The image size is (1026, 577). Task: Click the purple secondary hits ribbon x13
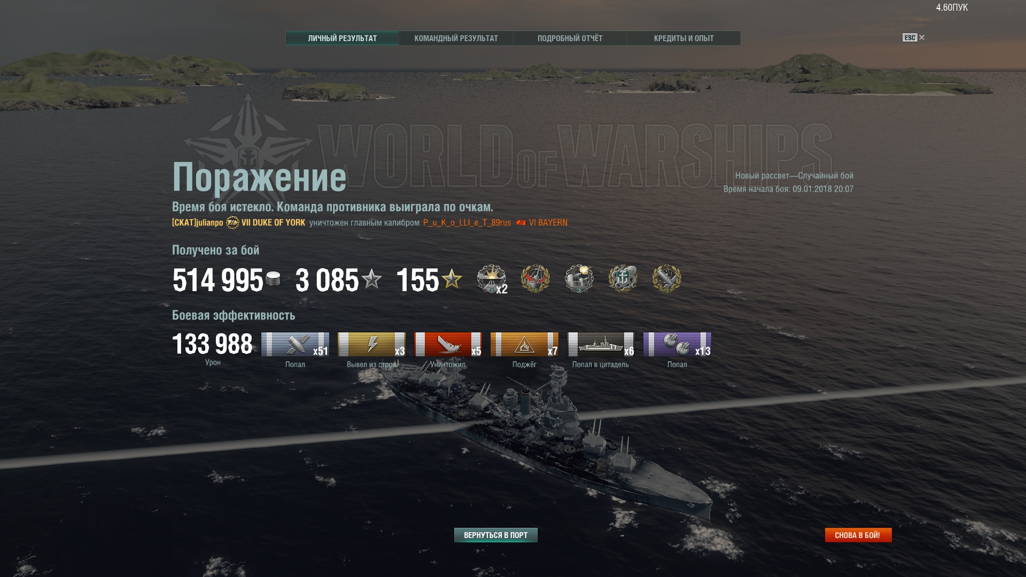pyautogui.click(x=677, y=344)
